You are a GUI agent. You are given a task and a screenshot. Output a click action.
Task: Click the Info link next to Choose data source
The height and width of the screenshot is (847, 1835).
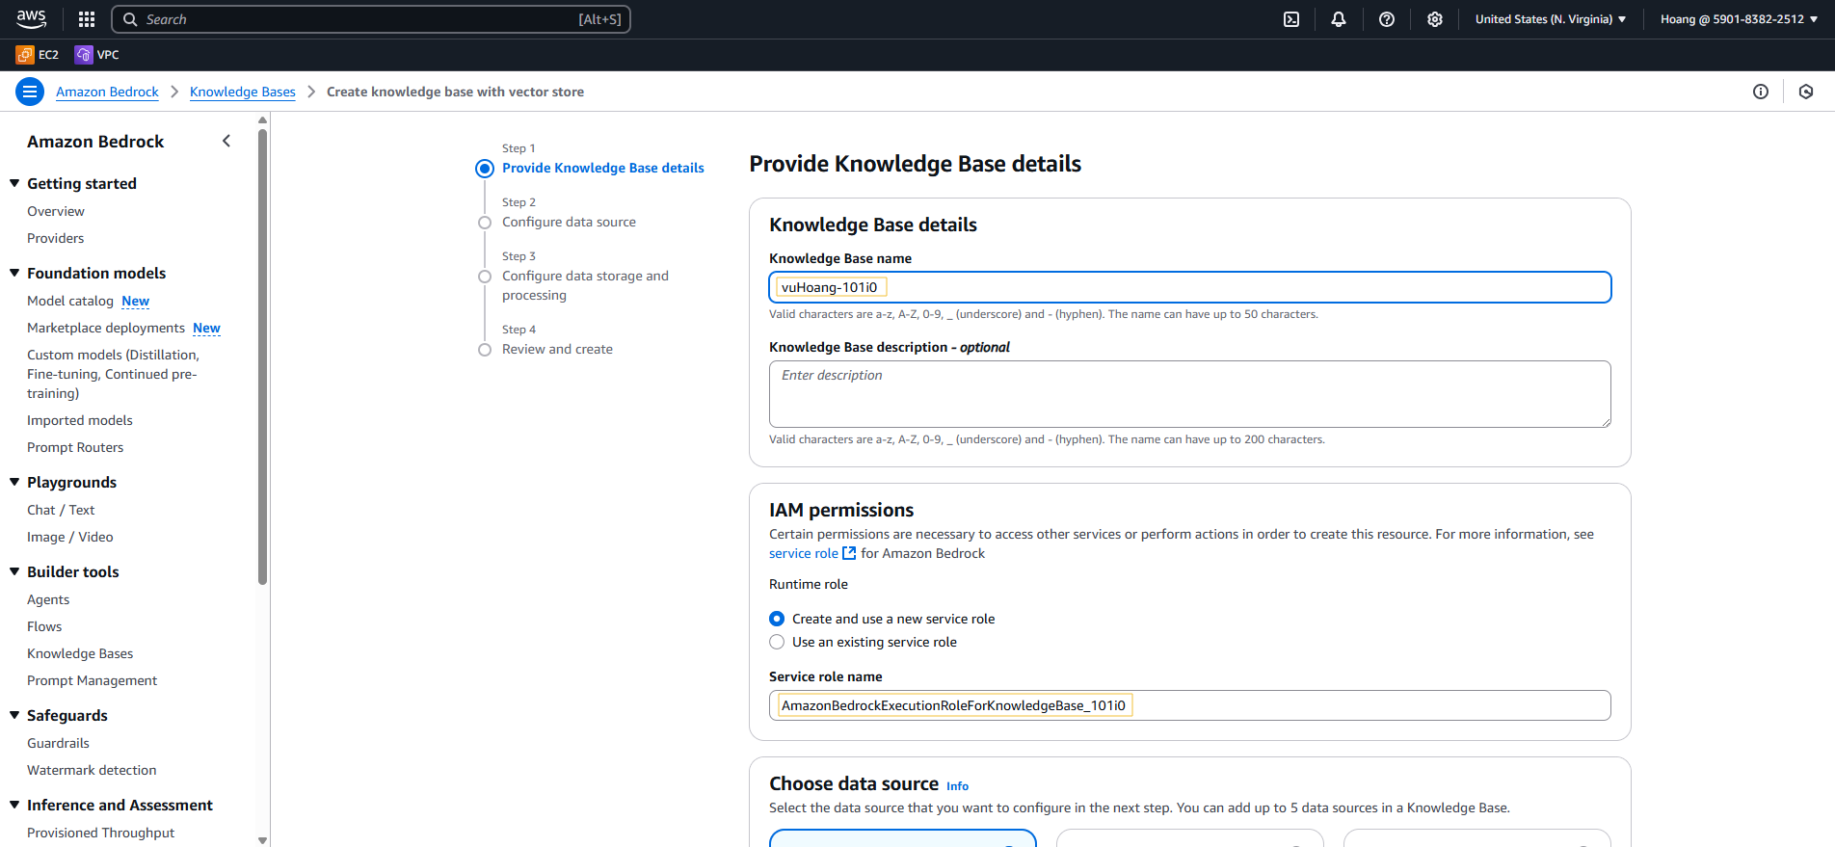(x=957, y=786)
